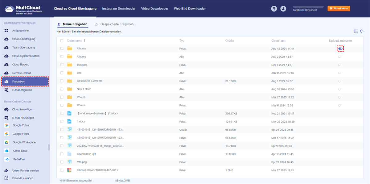Tick the checkbox for Gesendete Elemente
This screenshot has width=370, height=184.
pos(62,81)
